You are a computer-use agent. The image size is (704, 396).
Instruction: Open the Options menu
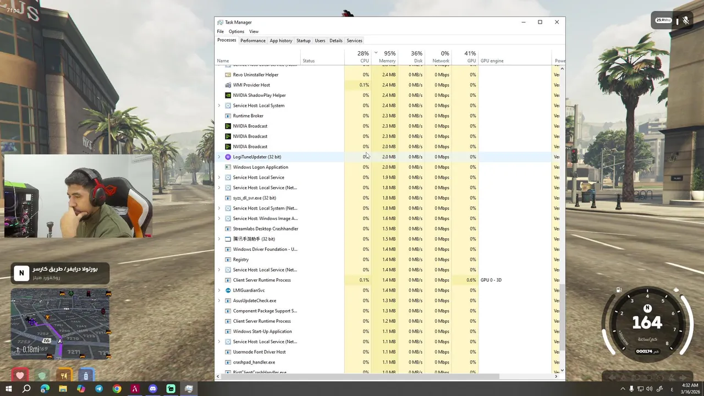(x=237, y=31)
